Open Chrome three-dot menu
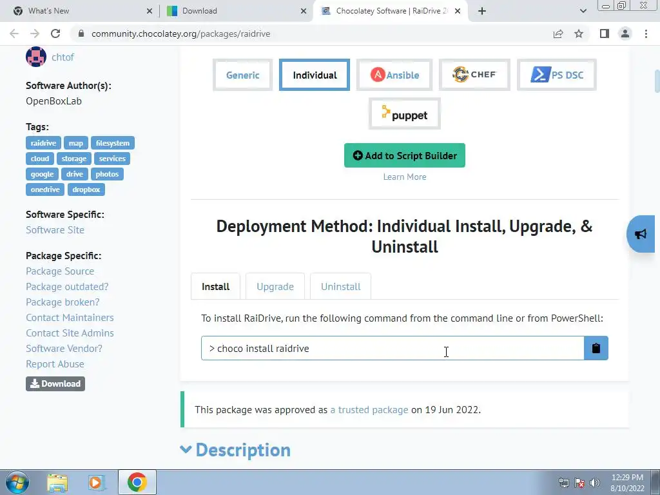This screenshot has height=495, width=660. tap(646, 34)
